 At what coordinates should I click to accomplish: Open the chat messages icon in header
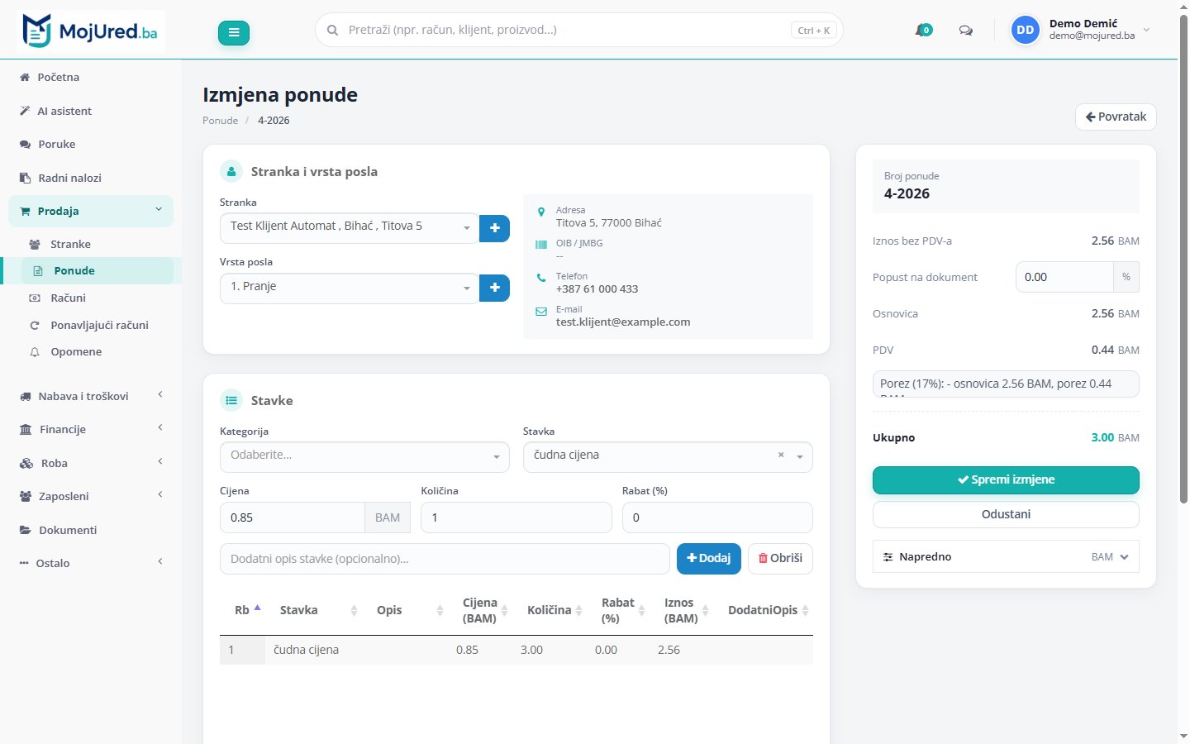pos(965,30)
